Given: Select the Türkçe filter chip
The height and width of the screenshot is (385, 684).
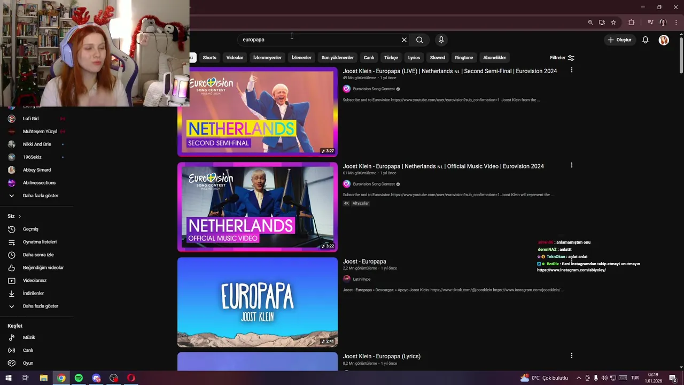Looking at the screenshot, I should pos(391,58).
